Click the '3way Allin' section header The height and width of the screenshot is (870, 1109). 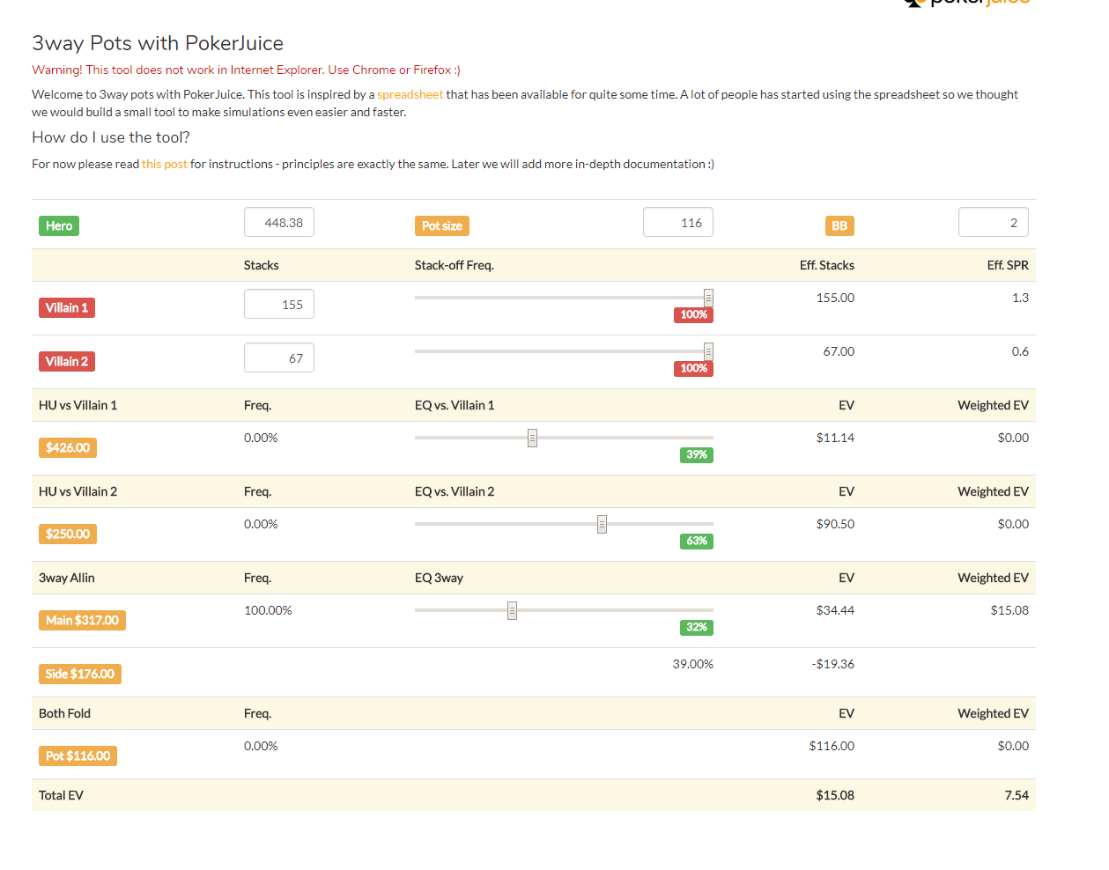tap(66, 578)
